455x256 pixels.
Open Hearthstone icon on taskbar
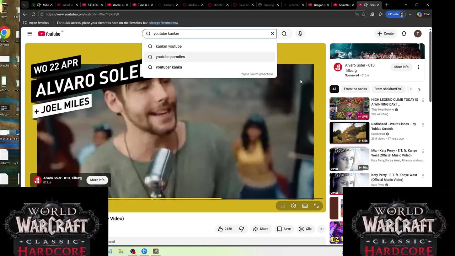pos(156,251)
